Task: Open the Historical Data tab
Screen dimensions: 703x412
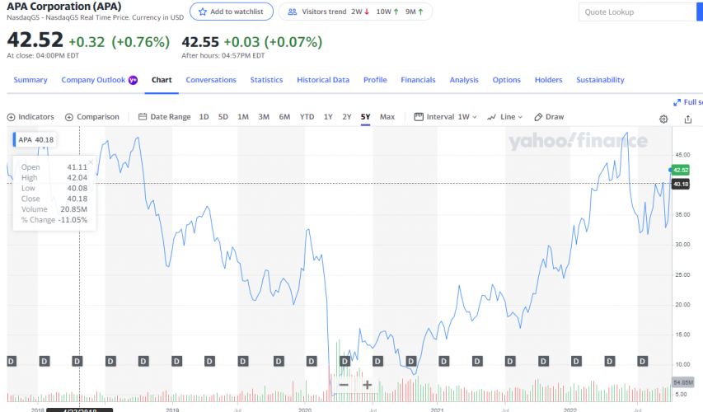Action: click(323, 80)
